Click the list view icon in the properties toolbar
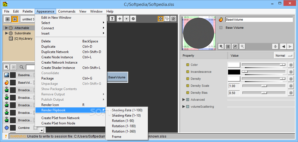298x142 pixels. point(228,46)
